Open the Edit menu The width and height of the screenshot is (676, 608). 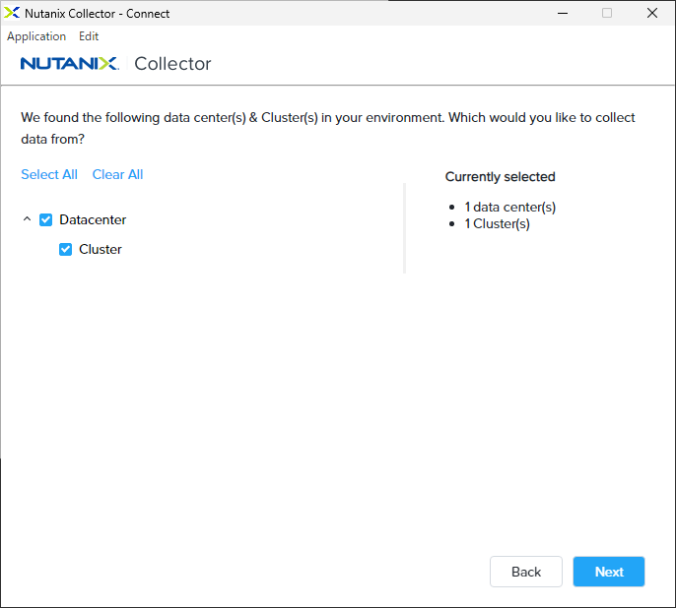coord(89,36)
